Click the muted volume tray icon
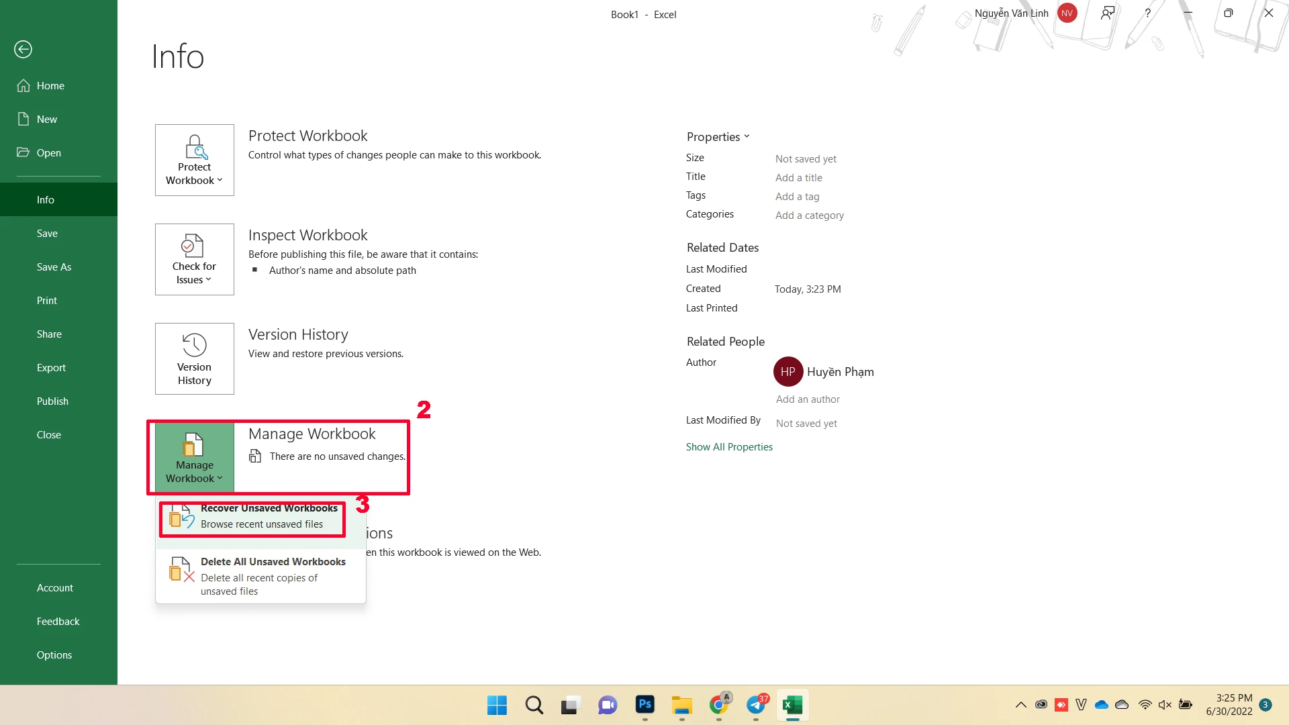The height and width of the screenshot is (725, 1289). [1165, 705]
